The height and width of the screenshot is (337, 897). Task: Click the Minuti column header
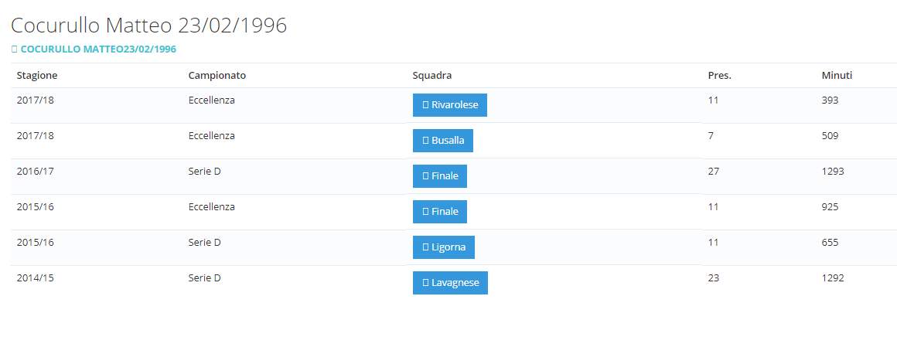pyautogui.click(x=837, y=76)
